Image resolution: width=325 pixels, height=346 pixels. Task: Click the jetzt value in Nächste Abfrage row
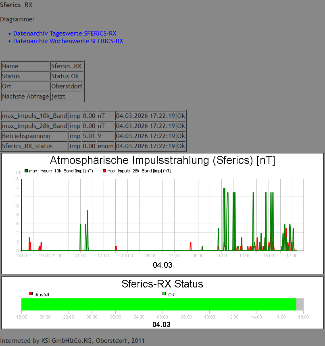pyautogui.click(x=58, y=96)
